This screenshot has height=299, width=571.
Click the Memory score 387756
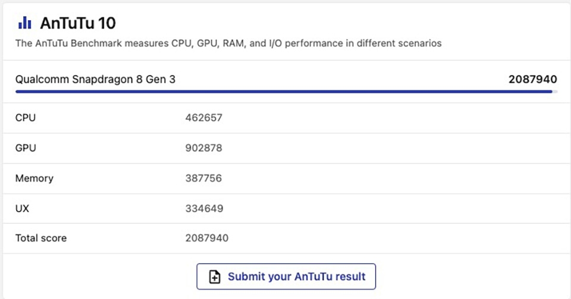click(x=203, y=178)
